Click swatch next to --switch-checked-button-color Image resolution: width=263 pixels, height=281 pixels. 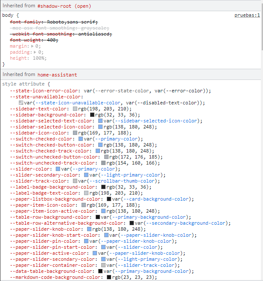(x=101, y=145)
